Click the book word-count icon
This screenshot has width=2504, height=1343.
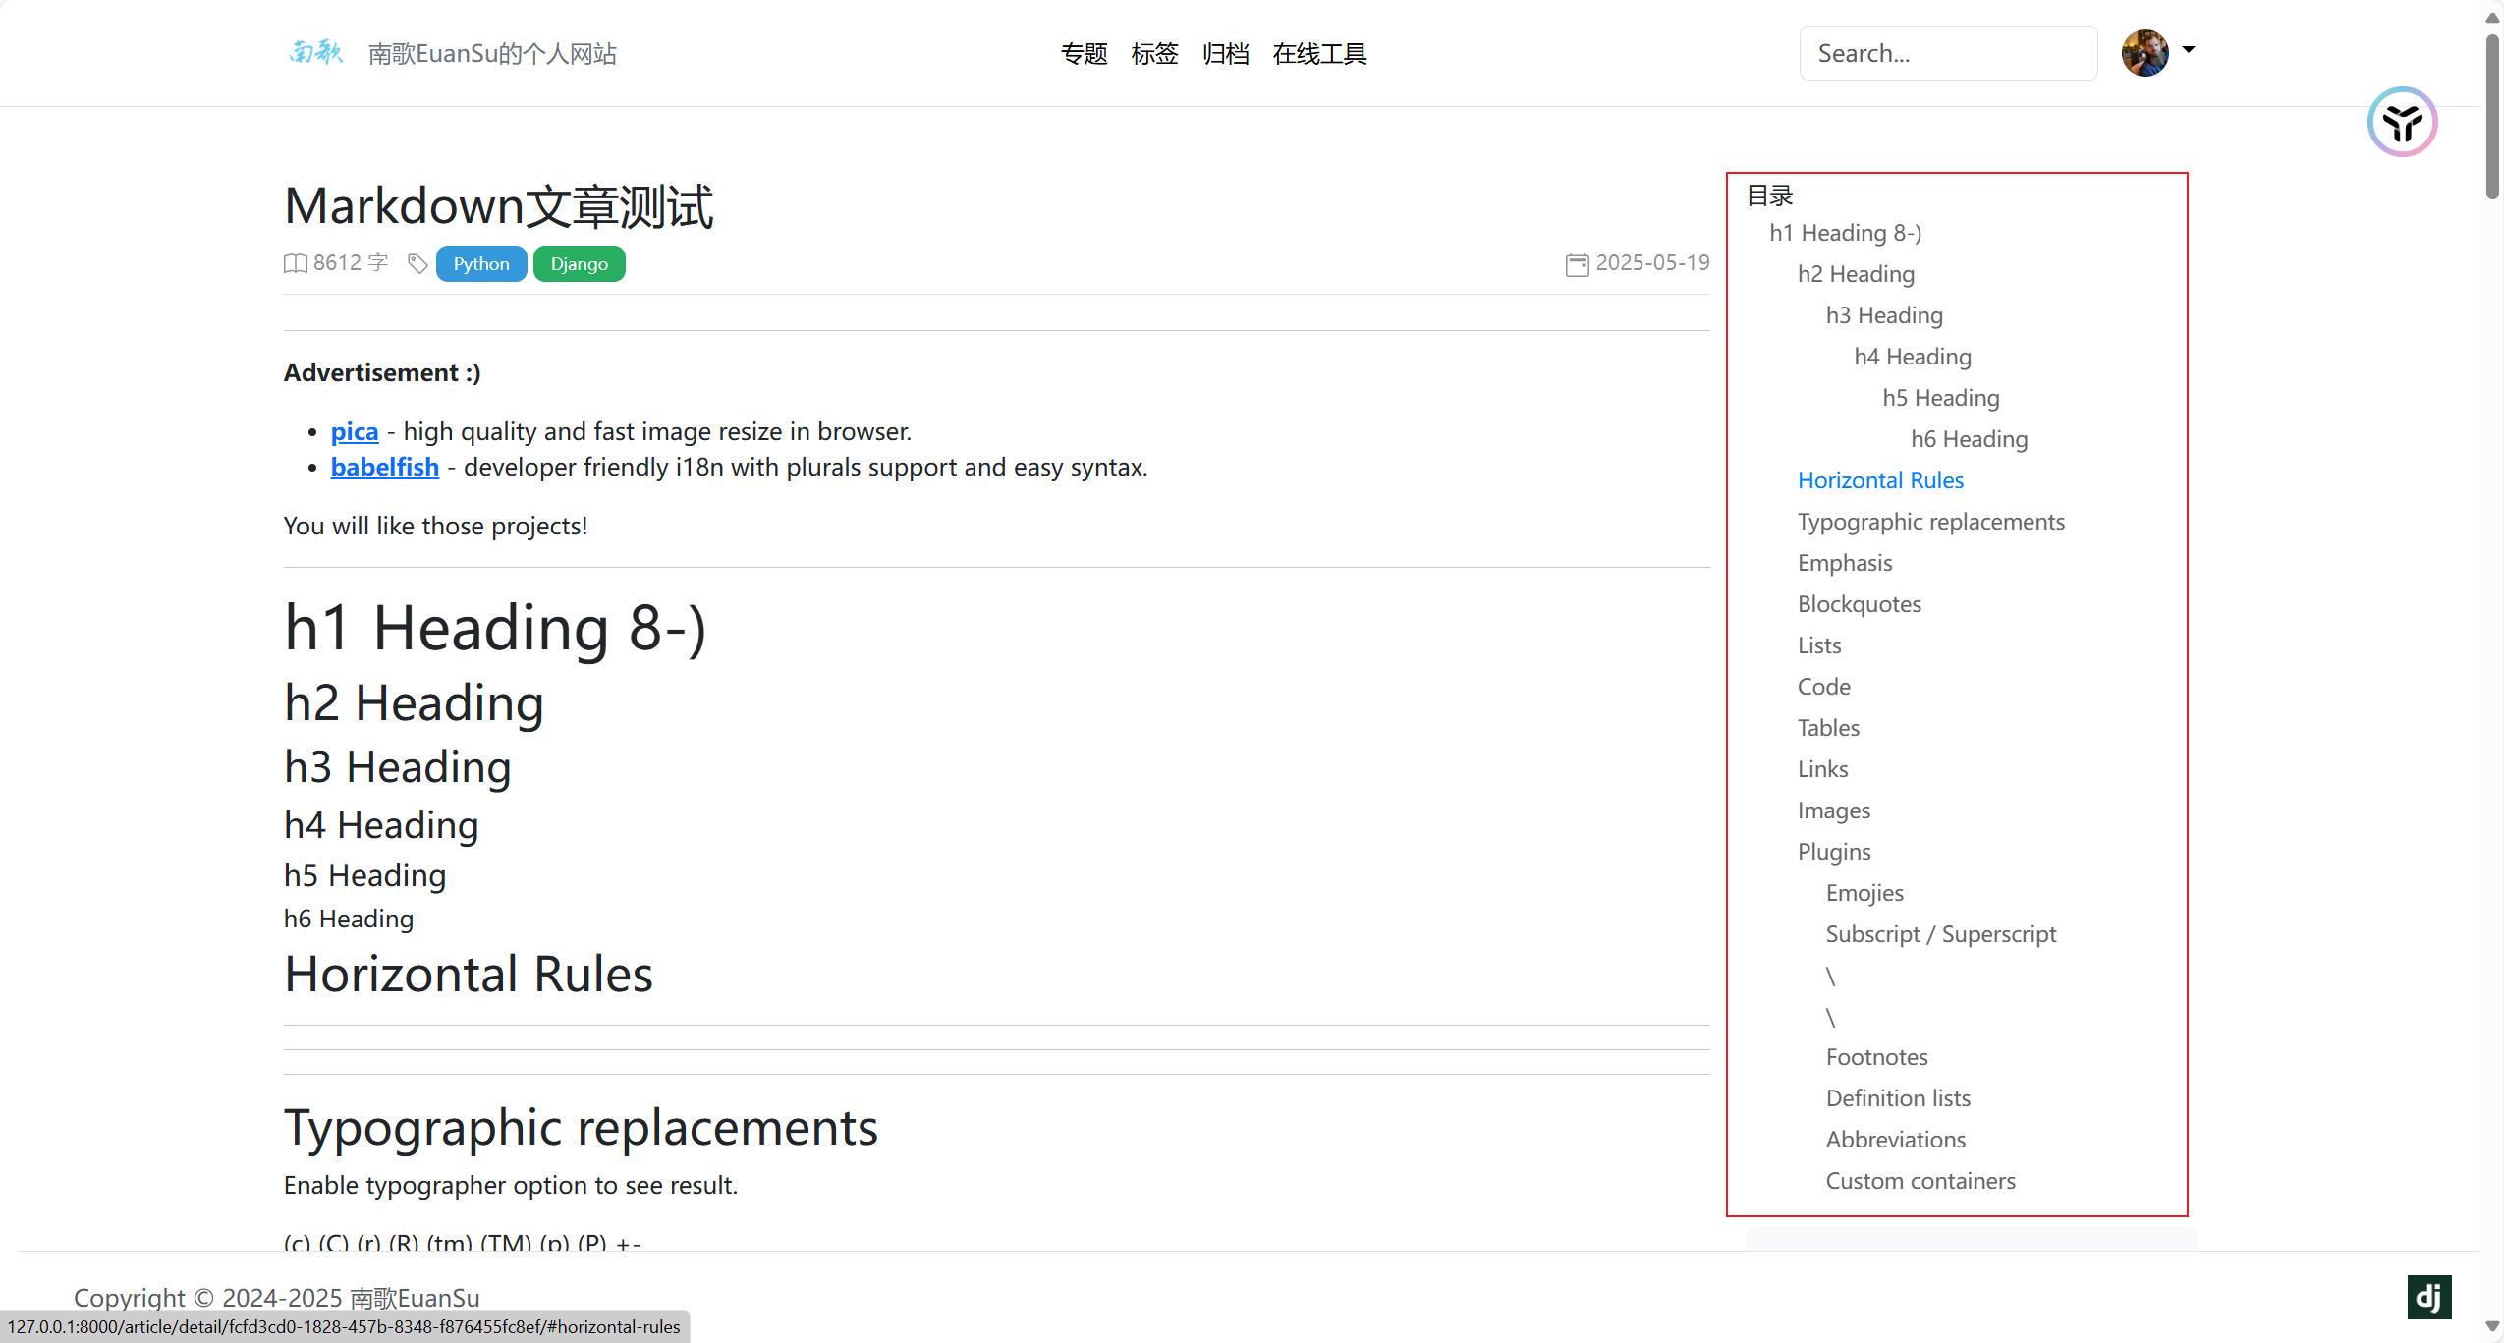point(295,263)
